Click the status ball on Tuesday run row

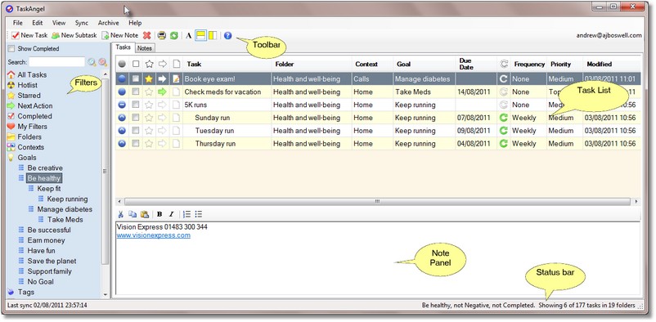pos(122,131)
